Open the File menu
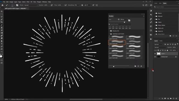 4,2
